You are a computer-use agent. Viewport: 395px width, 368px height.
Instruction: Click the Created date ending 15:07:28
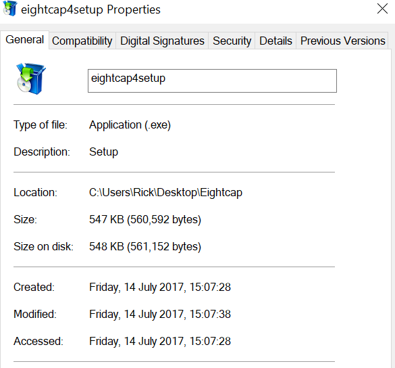pyautogui.click(x=160, y=287)
